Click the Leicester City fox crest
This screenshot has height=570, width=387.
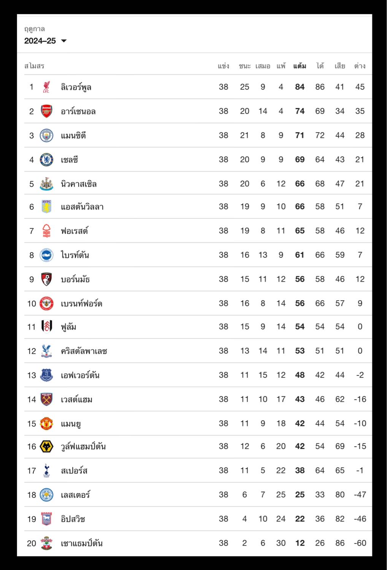click(46, 495)
